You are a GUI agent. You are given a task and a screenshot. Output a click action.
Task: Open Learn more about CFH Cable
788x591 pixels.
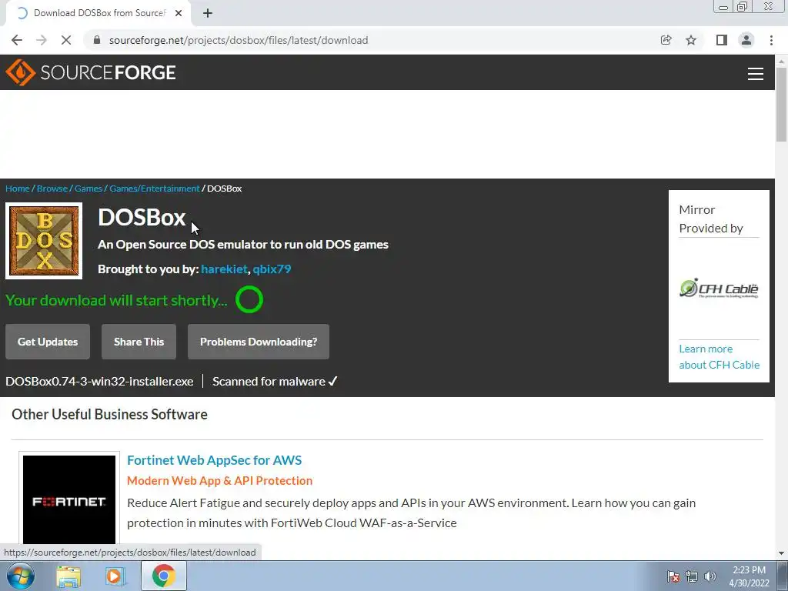tap(720, 357)
